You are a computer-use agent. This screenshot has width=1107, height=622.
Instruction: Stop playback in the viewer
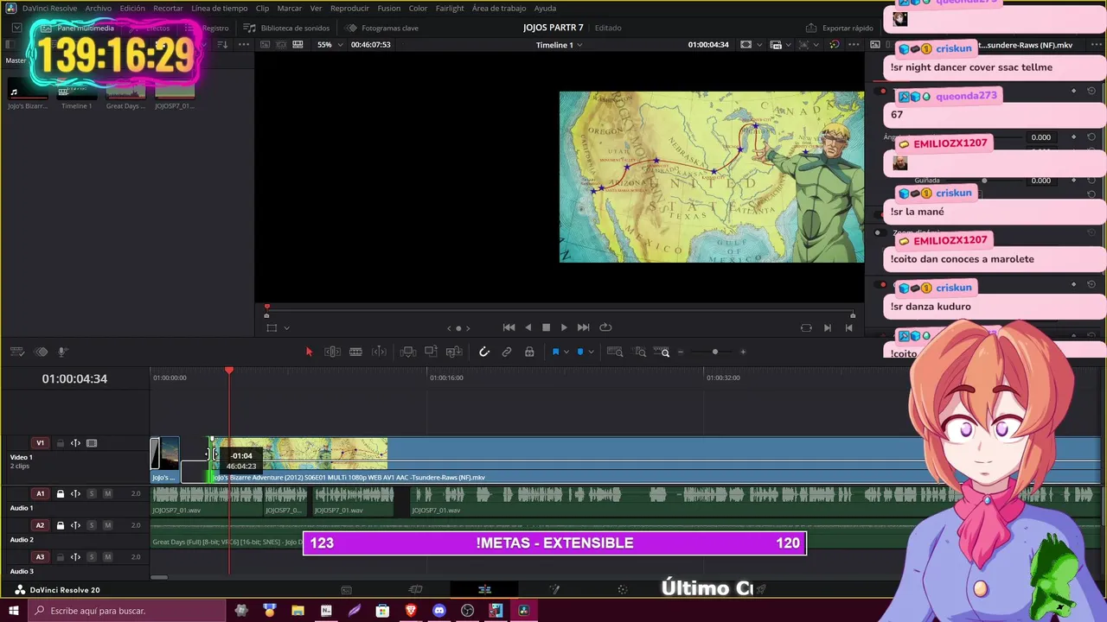pyautogui.click(x=546, y=327)
